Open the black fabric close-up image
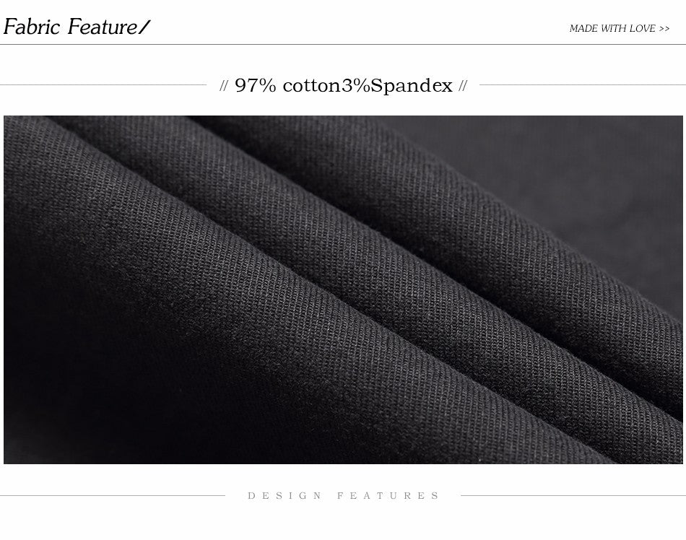 pyautogui.click(x=343, y=289)
